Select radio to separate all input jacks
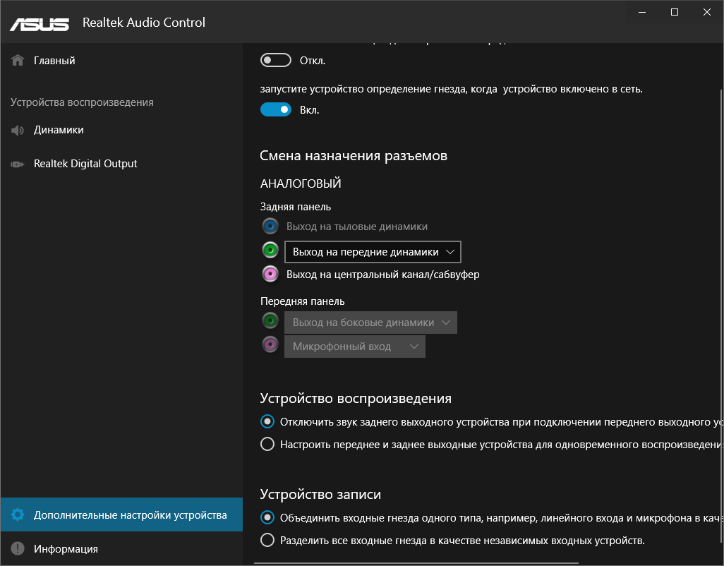The image size is (724, 566). coord(267,541)
